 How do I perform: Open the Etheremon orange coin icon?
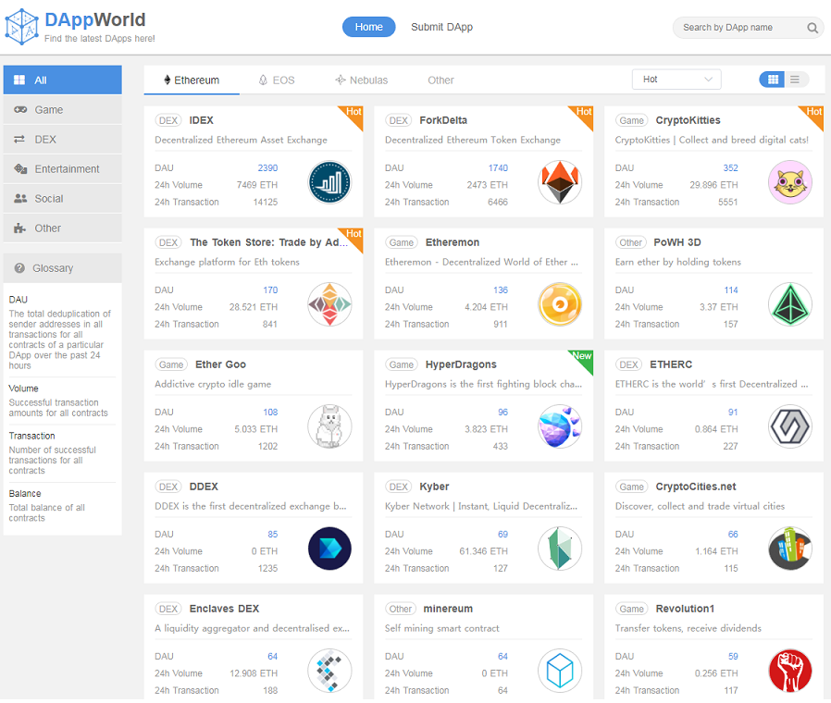point(560,304)
